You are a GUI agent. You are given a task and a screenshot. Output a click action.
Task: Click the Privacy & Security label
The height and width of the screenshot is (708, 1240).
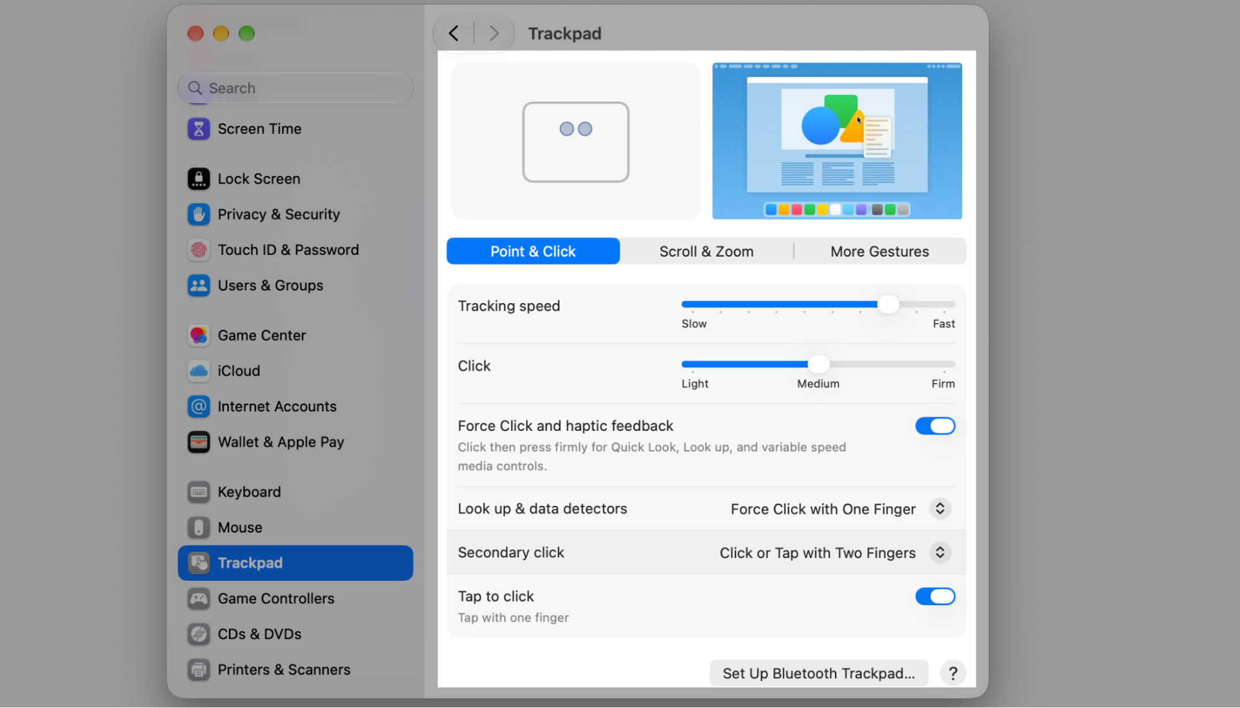pos(279,215)
